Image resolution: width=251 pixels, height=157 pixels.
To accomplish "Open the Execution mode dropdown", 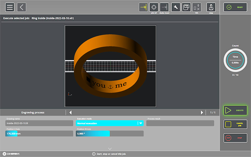I will point(141,123).
